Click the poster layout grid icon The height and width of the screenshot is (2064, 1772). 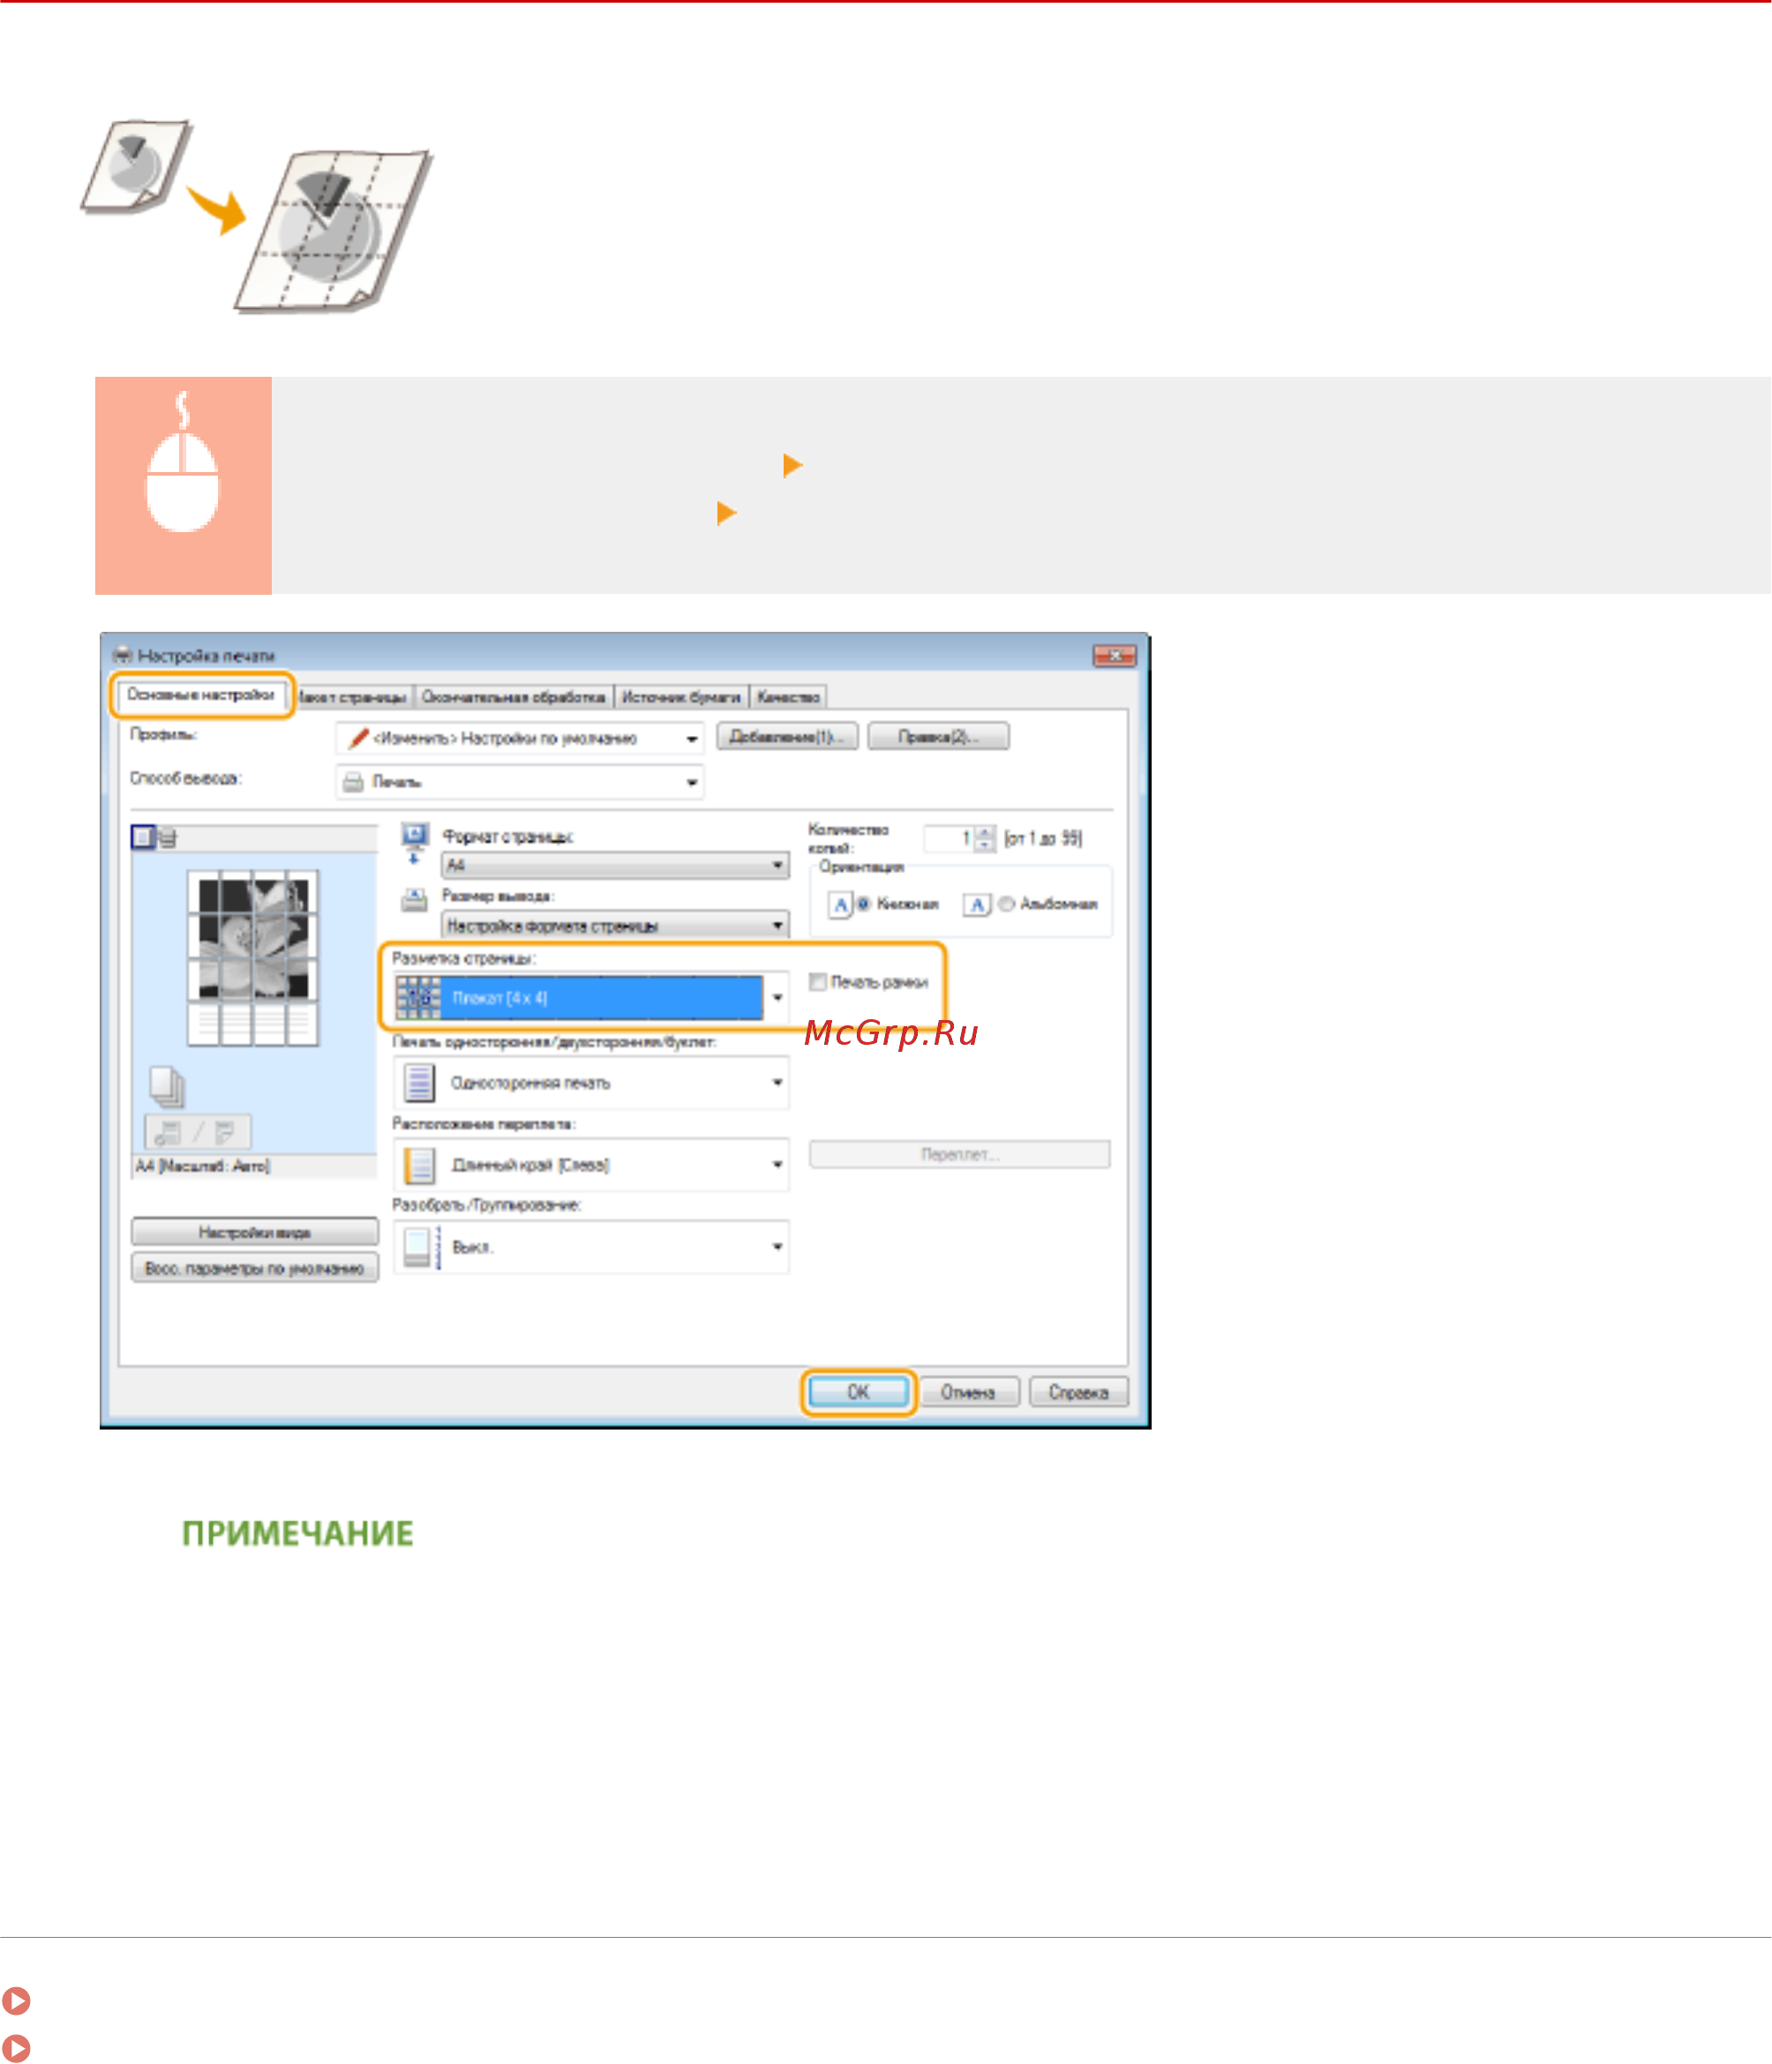(418, 997)
